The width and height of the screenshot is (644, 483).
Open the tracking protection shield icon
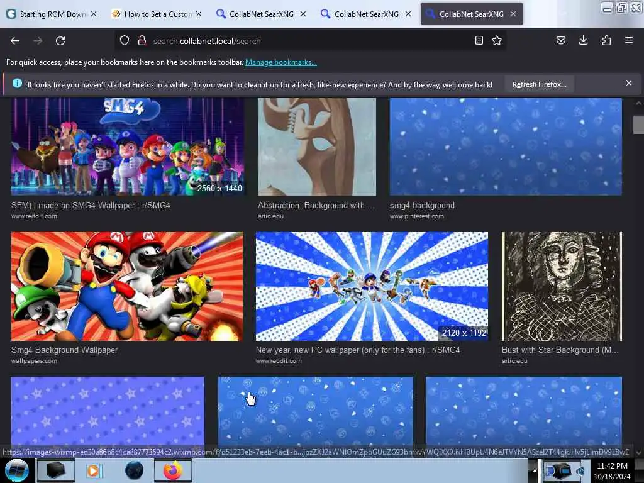point(125,41)
